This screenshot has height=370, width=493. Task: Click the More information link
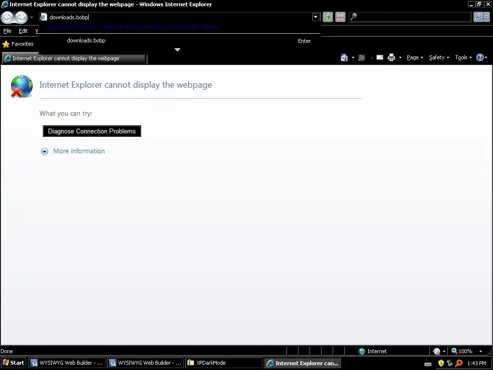79,151
